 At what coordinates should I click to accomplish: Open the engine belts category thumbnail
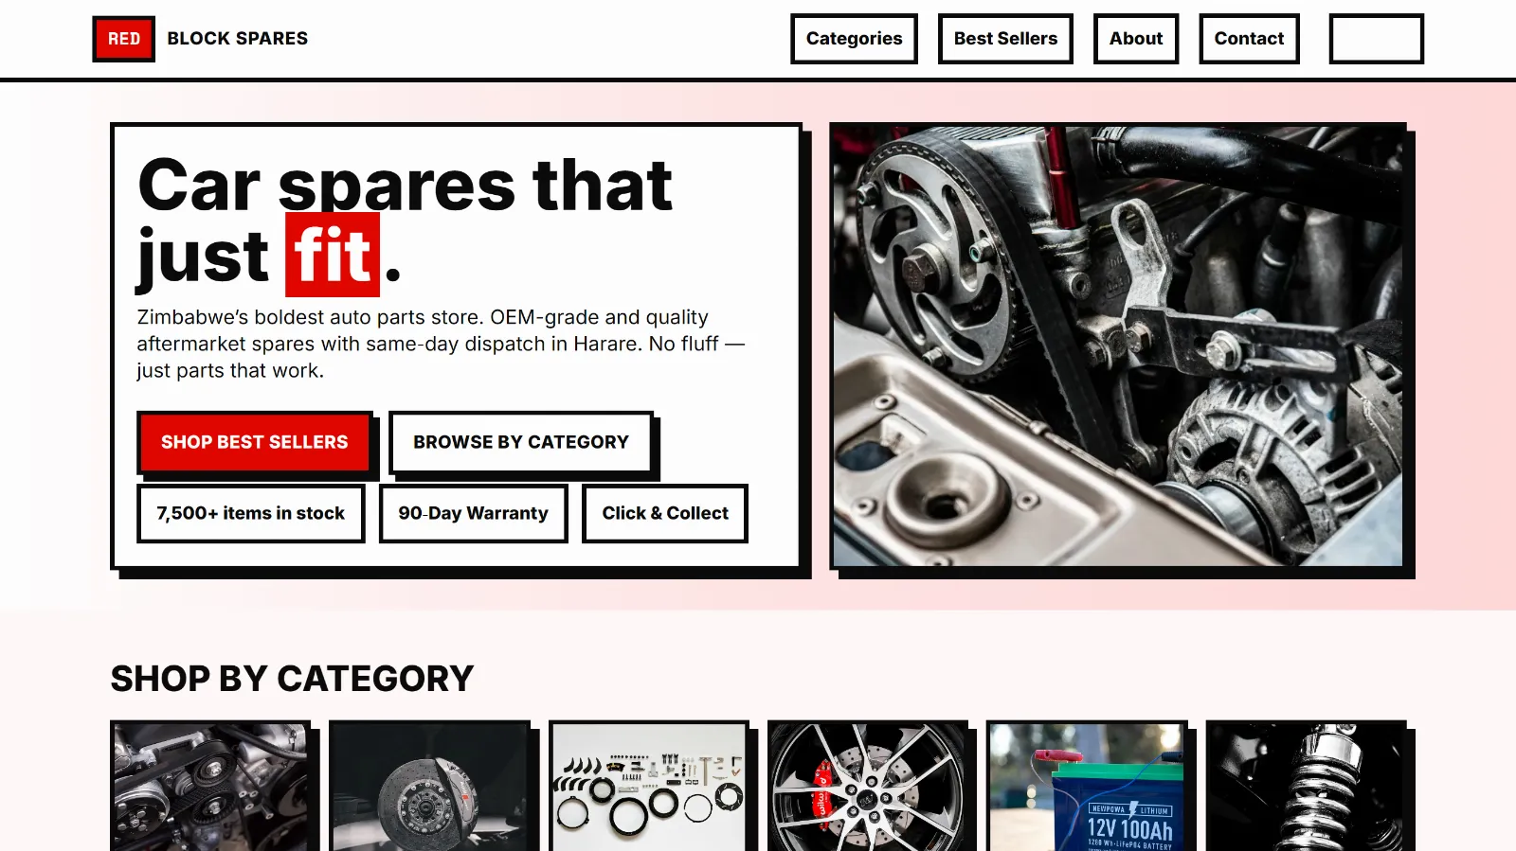[x=209, y=786]
